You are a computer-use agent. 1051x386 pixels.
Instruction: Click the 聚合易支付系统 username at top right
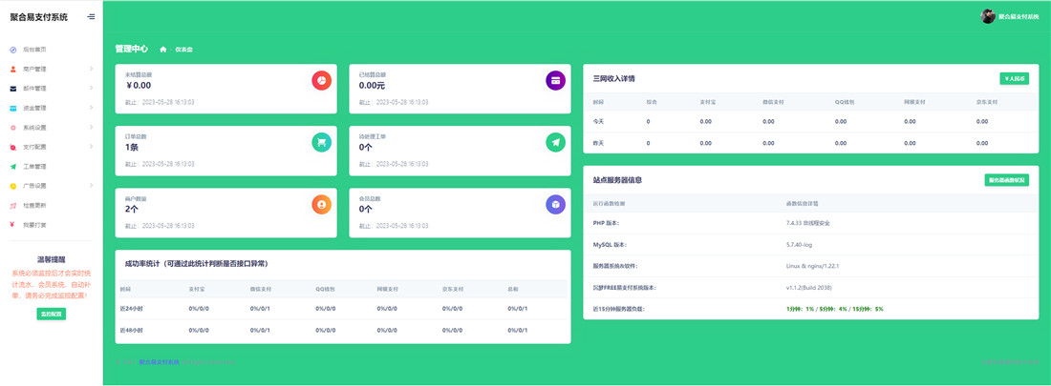point(1019,16)
